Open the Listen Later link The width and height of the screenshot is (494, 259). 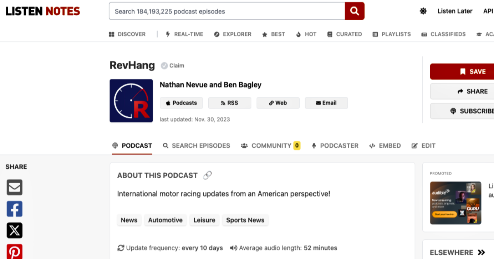[455, 11]
